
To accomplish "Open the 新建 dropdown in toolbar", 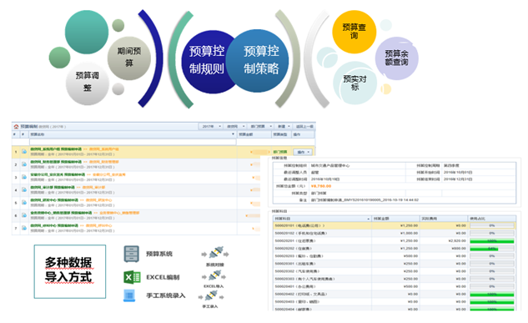I will pyautogui.click(x=284, y=126).
